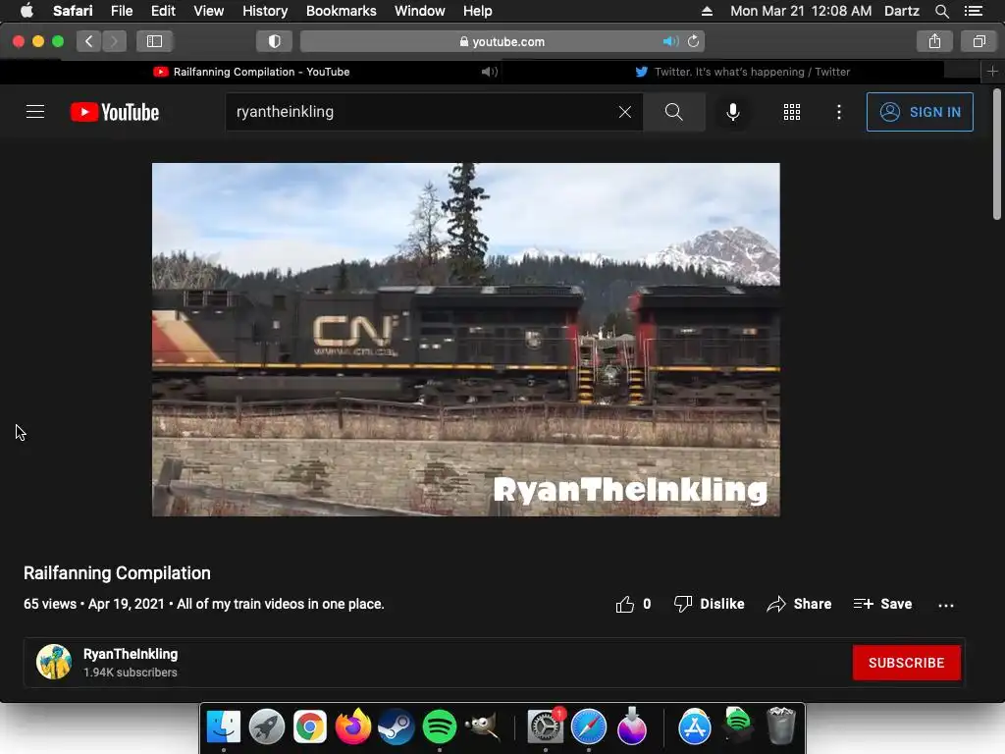
Task: Launch Firefox from the Dock
Action: 353,727
